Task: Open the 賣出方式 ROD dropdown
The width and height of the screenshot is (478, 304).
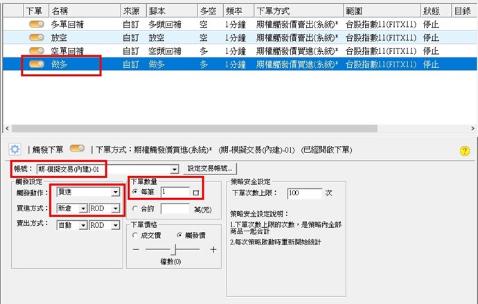Action: pyautogui.click(x=116, y=225)
